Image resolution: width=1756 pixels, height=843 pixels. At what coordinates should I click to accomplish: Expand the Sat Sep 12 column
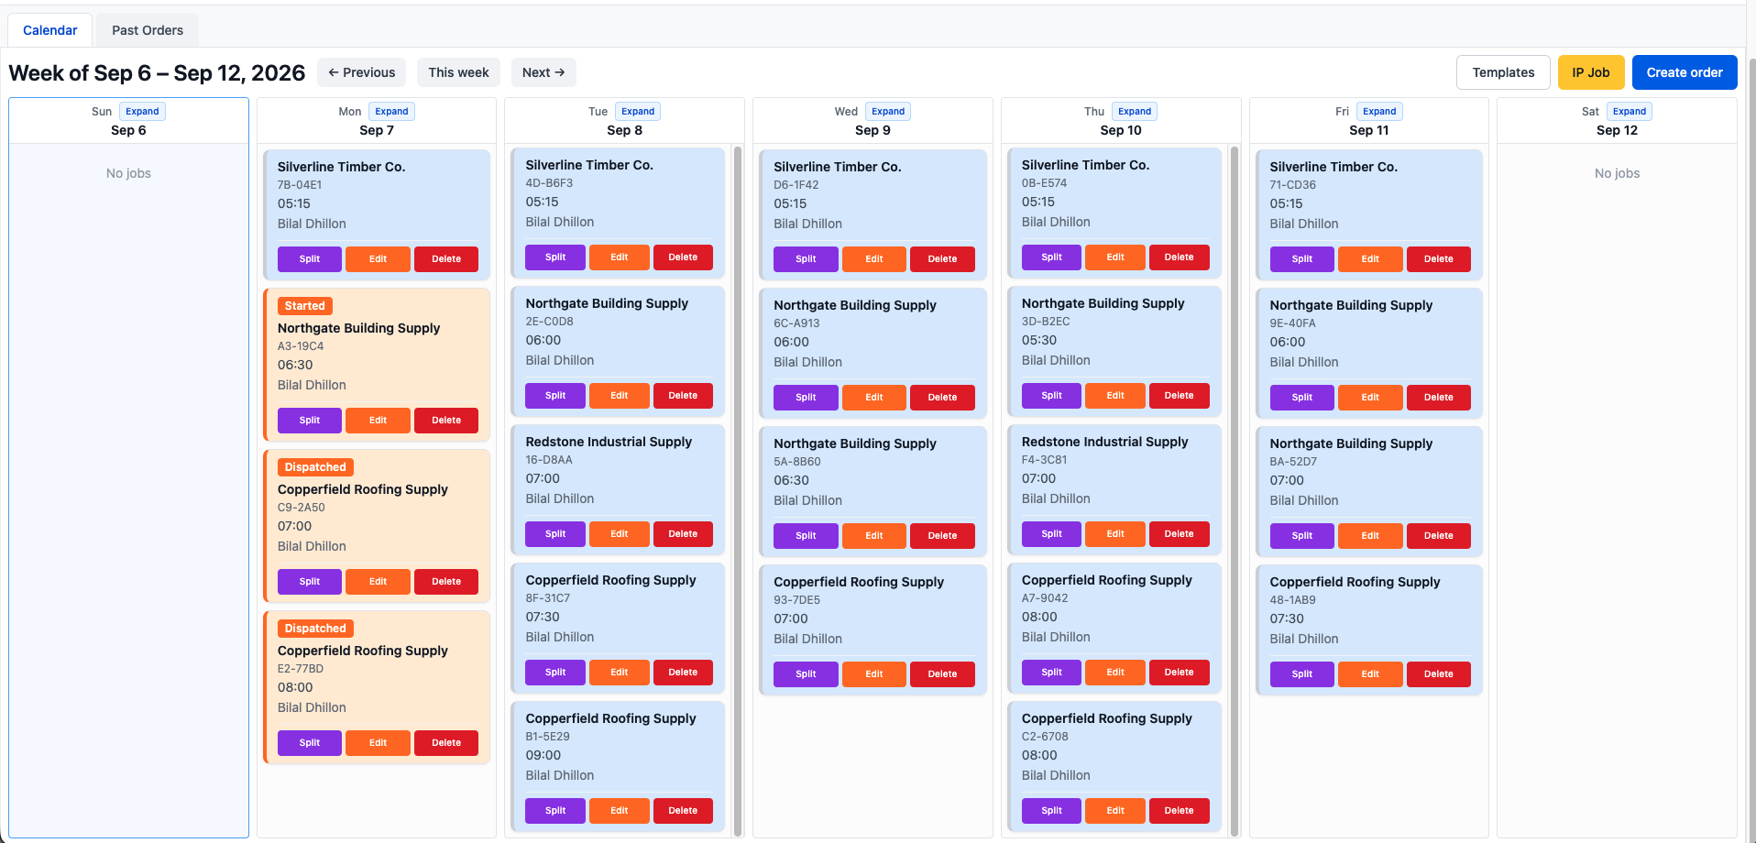click(x=1630, y=112)
